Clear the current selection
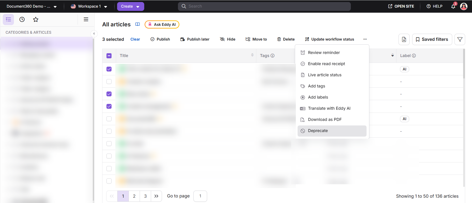Screen dimensions: 472x203 135,39
